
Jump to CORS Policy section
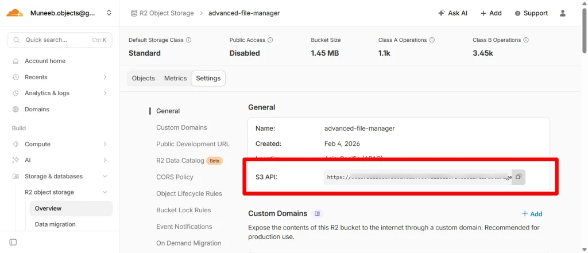pos(175,177)
